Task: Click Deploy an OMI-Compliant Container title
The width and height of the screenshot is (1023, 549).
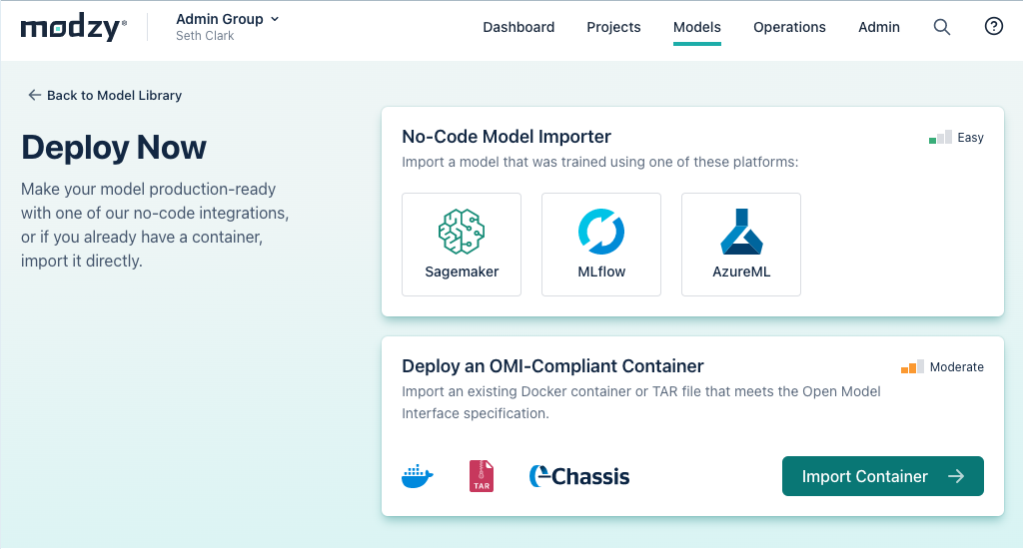Action: coord(552,365)
